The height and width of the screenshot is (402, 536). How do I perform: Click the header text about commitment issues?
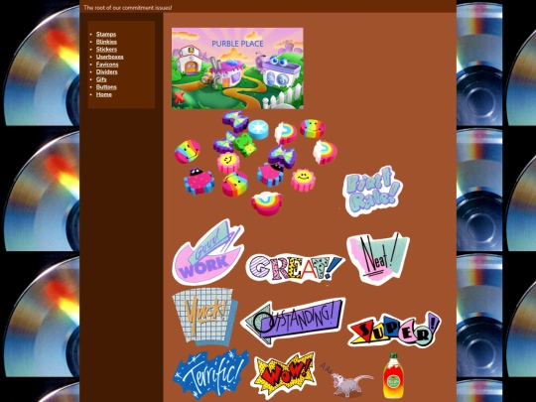127,8
